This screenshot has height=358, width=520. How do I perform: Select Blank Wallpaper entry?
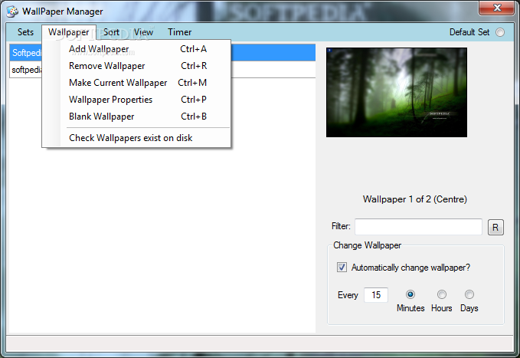[x=138, y=117]
